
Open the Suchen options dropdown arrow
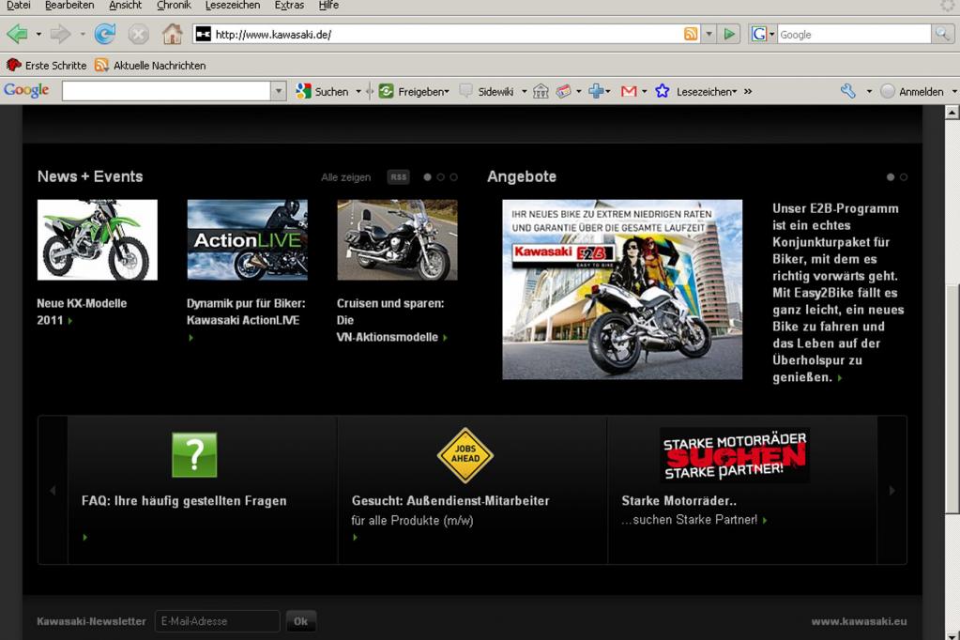pos(358,91)
